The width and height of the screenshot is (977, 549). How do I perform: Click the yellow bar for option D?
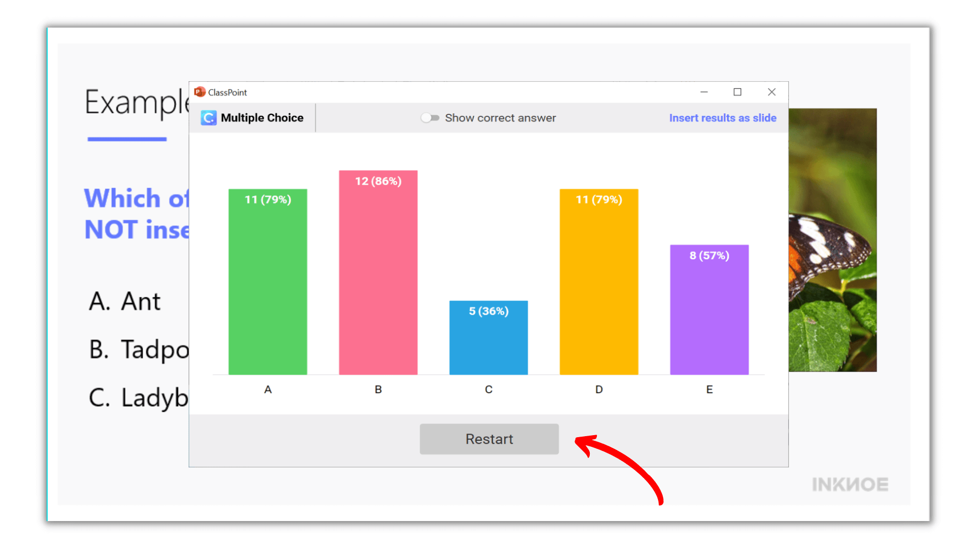click(x=599, y=282)
